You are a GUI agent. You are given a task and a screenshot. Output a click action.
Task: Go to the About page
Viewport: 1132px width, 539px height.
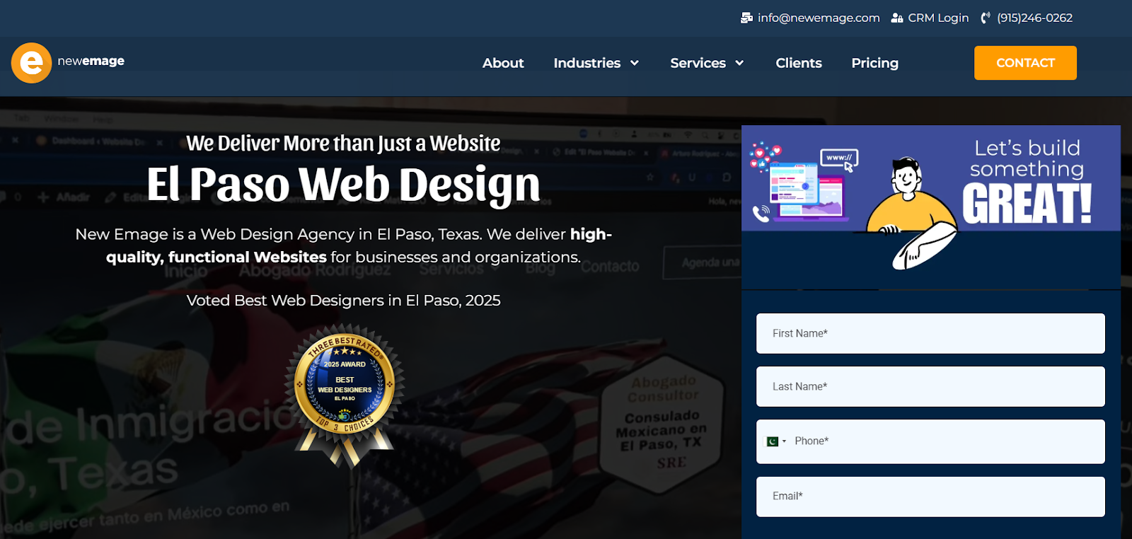503,63
